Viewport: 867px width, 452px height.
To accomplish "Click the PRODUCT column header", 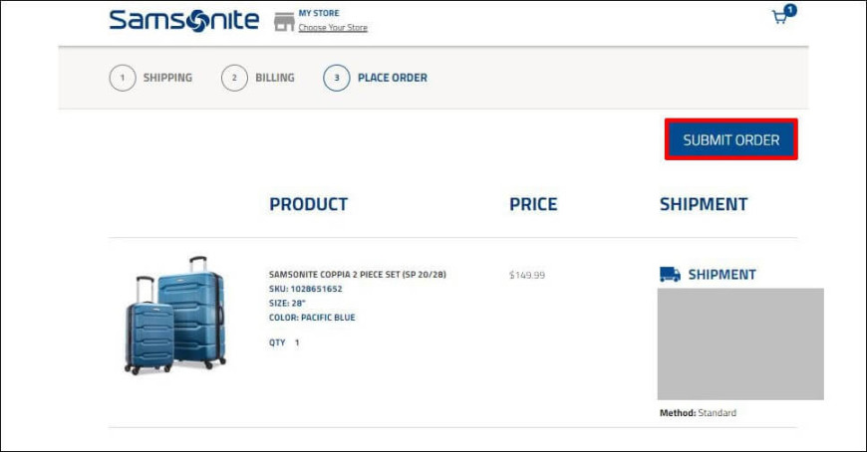I will click(309, 204).
